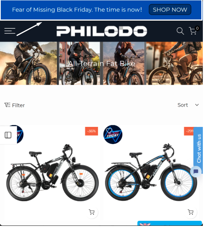Expand the Sort dropdown chevron

pyautogui.click(x=197, y=105)
